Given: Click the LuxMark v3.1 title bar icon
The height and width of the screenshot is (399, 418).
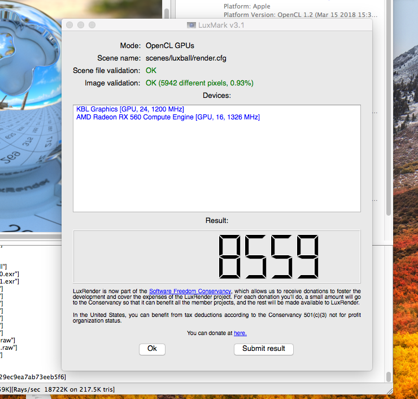Looking at the screenshot, I should [x=191, y=25].
